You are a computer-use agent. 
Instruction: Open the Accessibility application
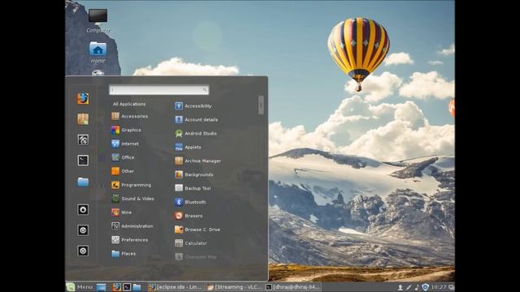193,106
